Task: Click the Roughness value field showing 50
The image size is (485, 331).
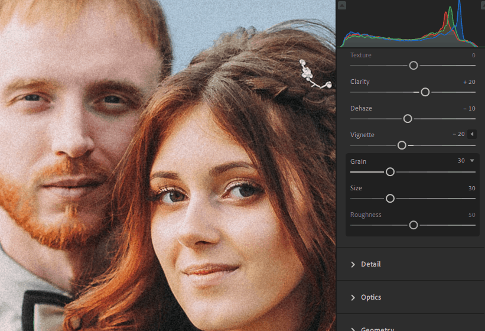Action: [471, 215]
